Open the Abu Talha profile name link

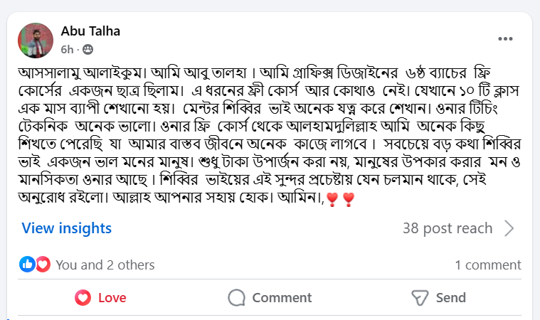pyautogui.click(x=90, y=31)
